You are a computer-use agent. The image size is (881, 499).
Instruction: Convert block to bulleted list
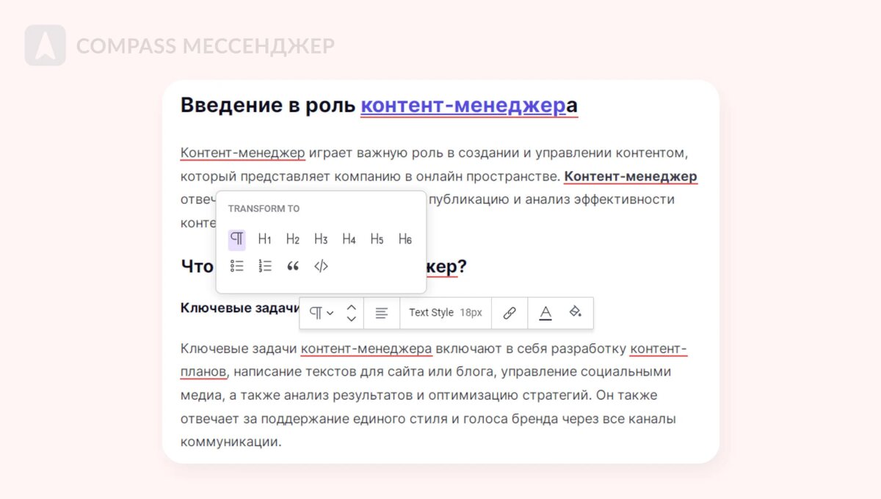(236, 266)
